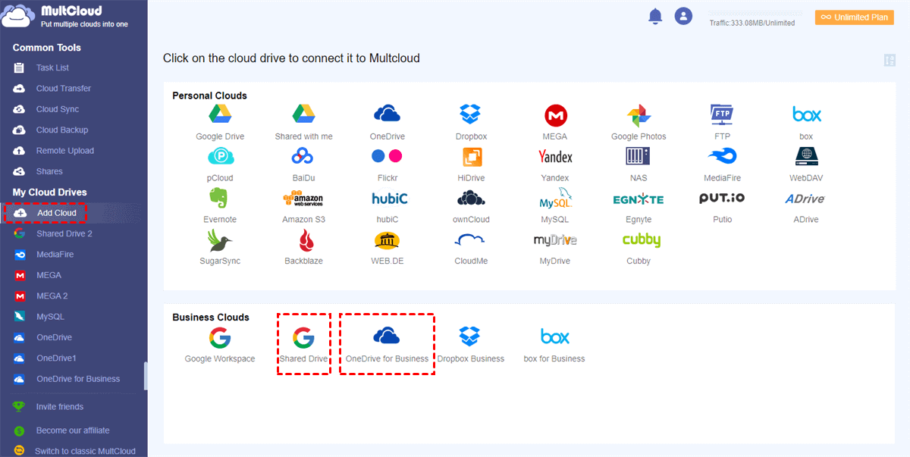The width and height of the screenshot is (910, 457).
Task: Click the Evernote elephant icon
Action: click(220, 199)
